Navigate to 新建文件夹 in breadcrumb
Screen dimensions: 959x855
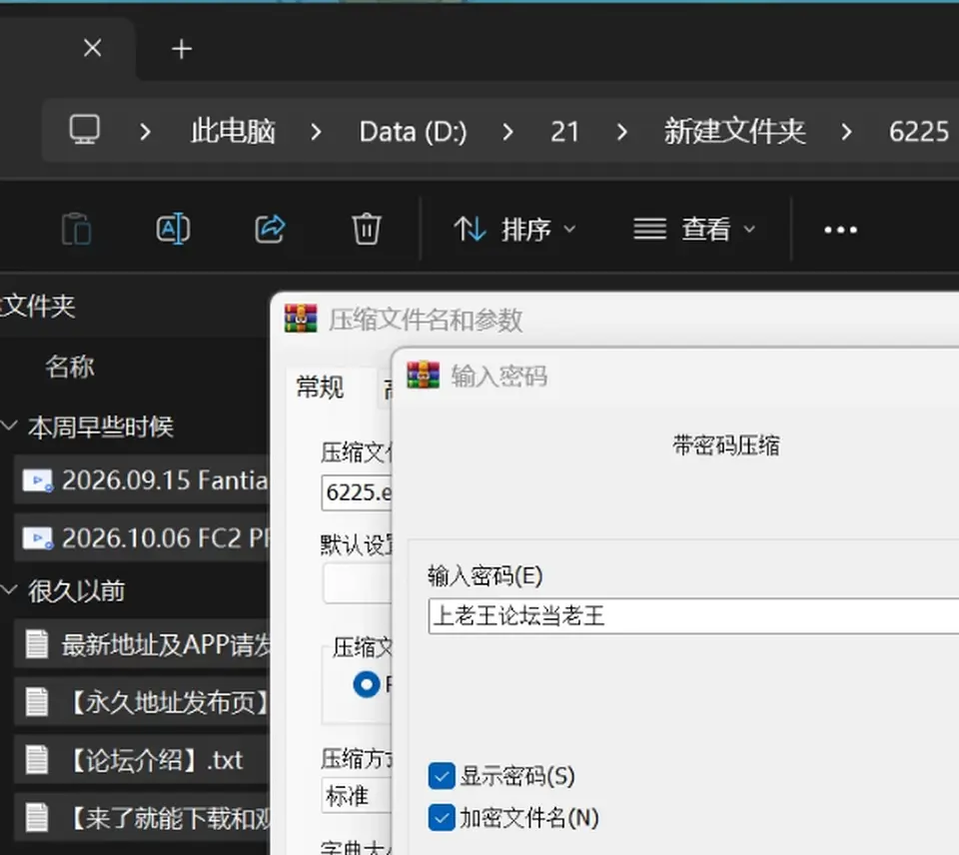[x=734, y=132]
